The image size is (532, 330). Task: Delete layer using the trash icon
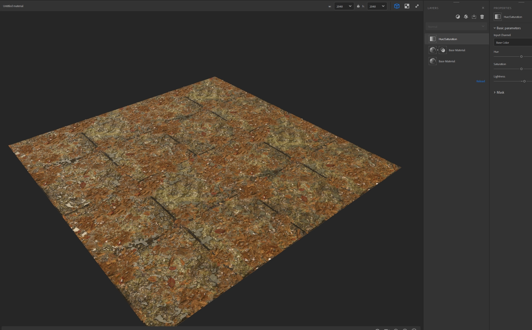tap(482, 17)
